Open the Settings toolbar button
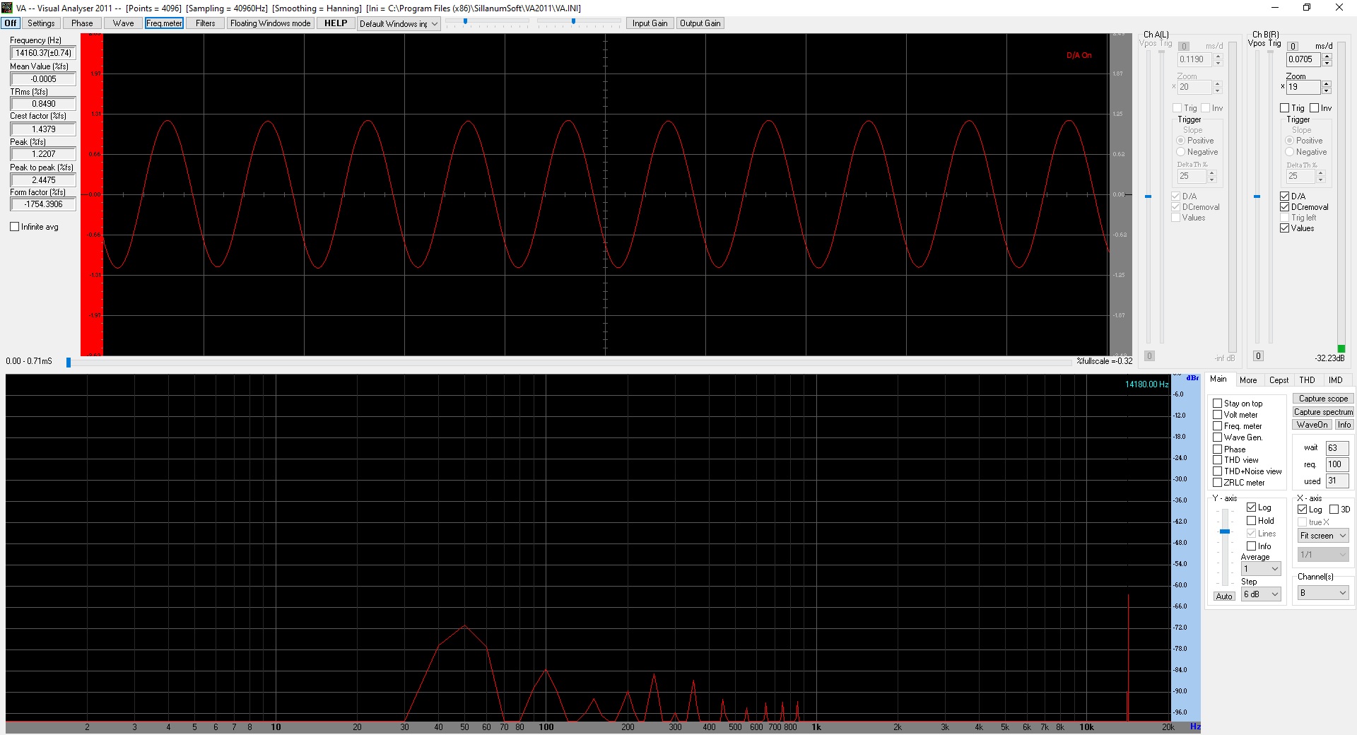This screenshot has height=735, width=1357. tap(41, 23)
